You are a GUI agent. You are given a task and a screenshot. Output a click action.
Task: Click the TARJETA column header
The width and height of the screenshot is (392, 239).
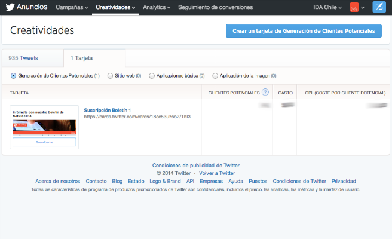(x=19, y=93)
